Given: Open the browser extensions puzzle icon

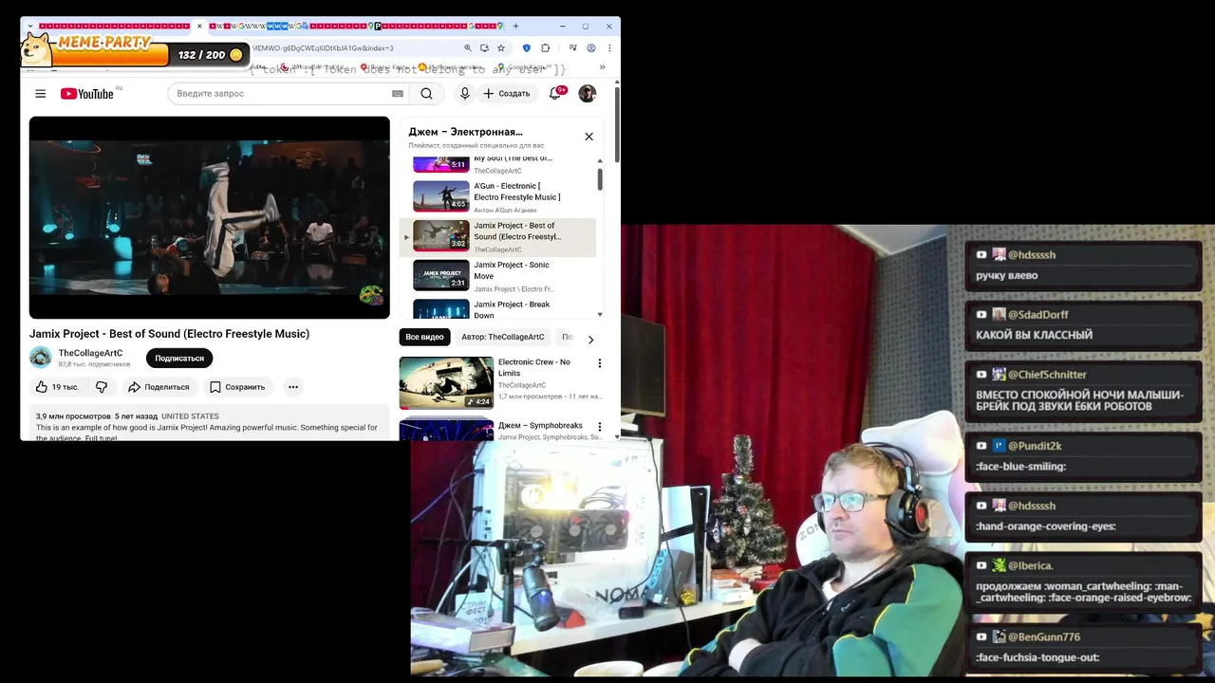Looking at the screenshot, I should (546, 47).
